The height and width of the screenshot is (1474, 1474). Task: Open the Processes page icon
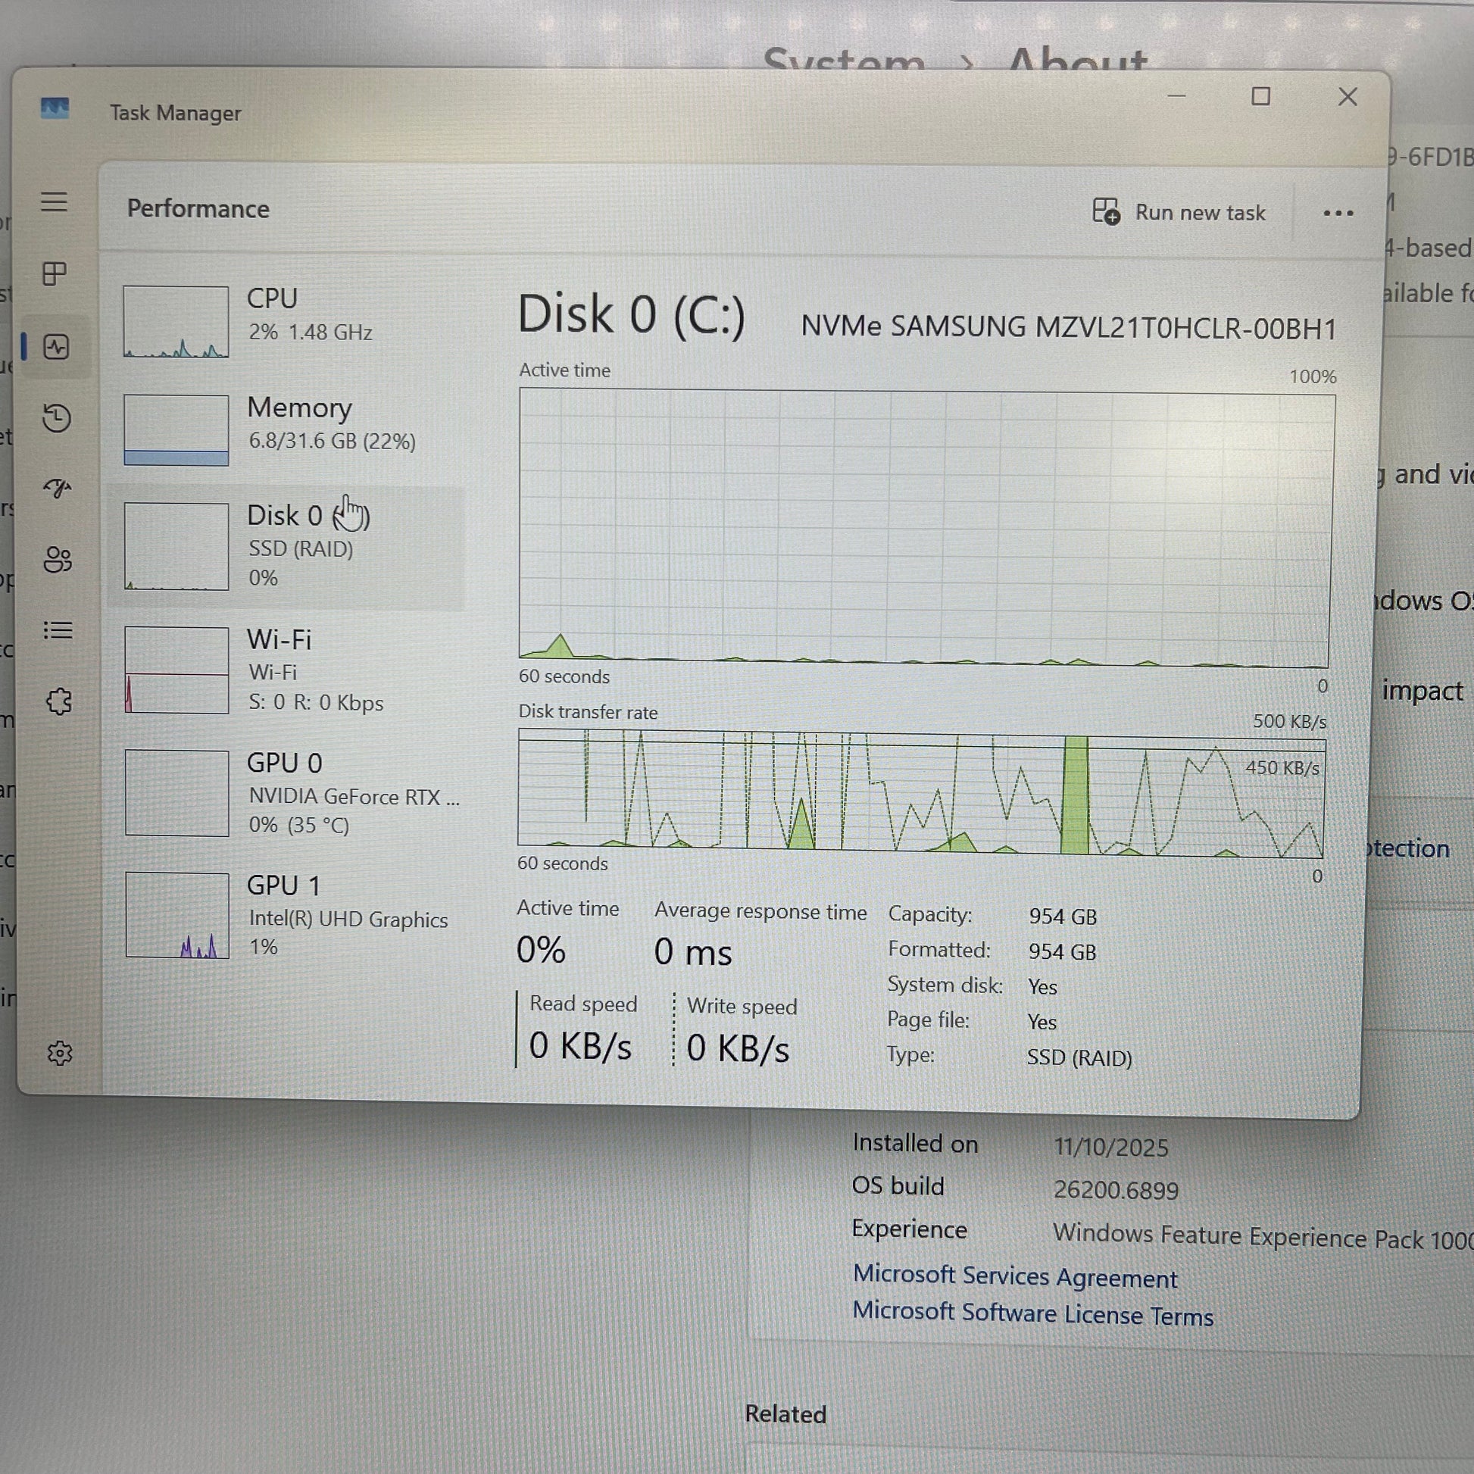tap(55, 274)
